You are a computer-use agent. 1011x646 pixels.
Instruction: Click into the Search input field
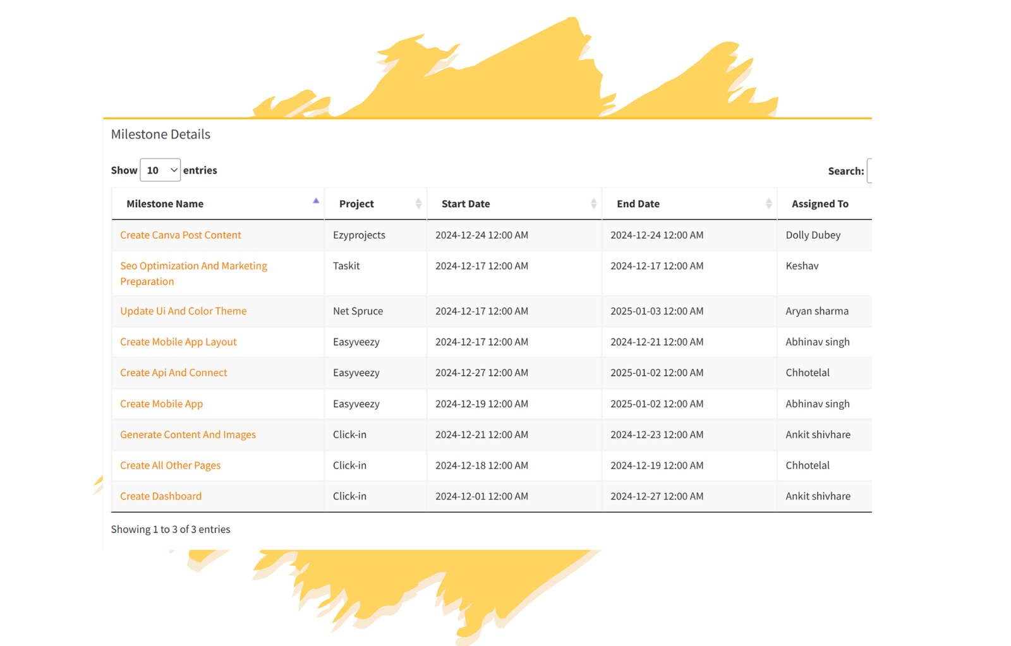869,171
